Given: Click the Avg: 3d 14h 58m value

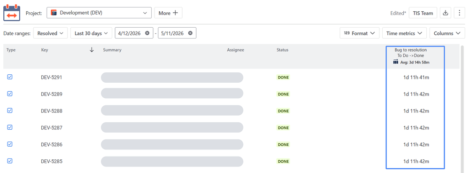Looking at the screenshot, I should 415,62.
